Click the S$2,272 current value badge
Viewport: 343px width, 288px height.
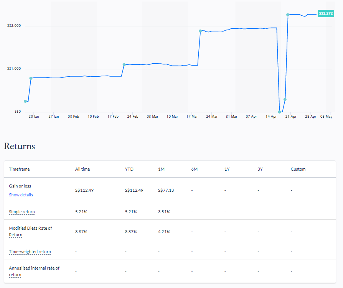[x=326, y=13]
